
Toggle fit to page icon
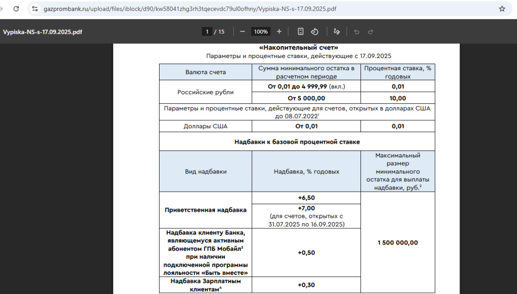tap(300, 32)
